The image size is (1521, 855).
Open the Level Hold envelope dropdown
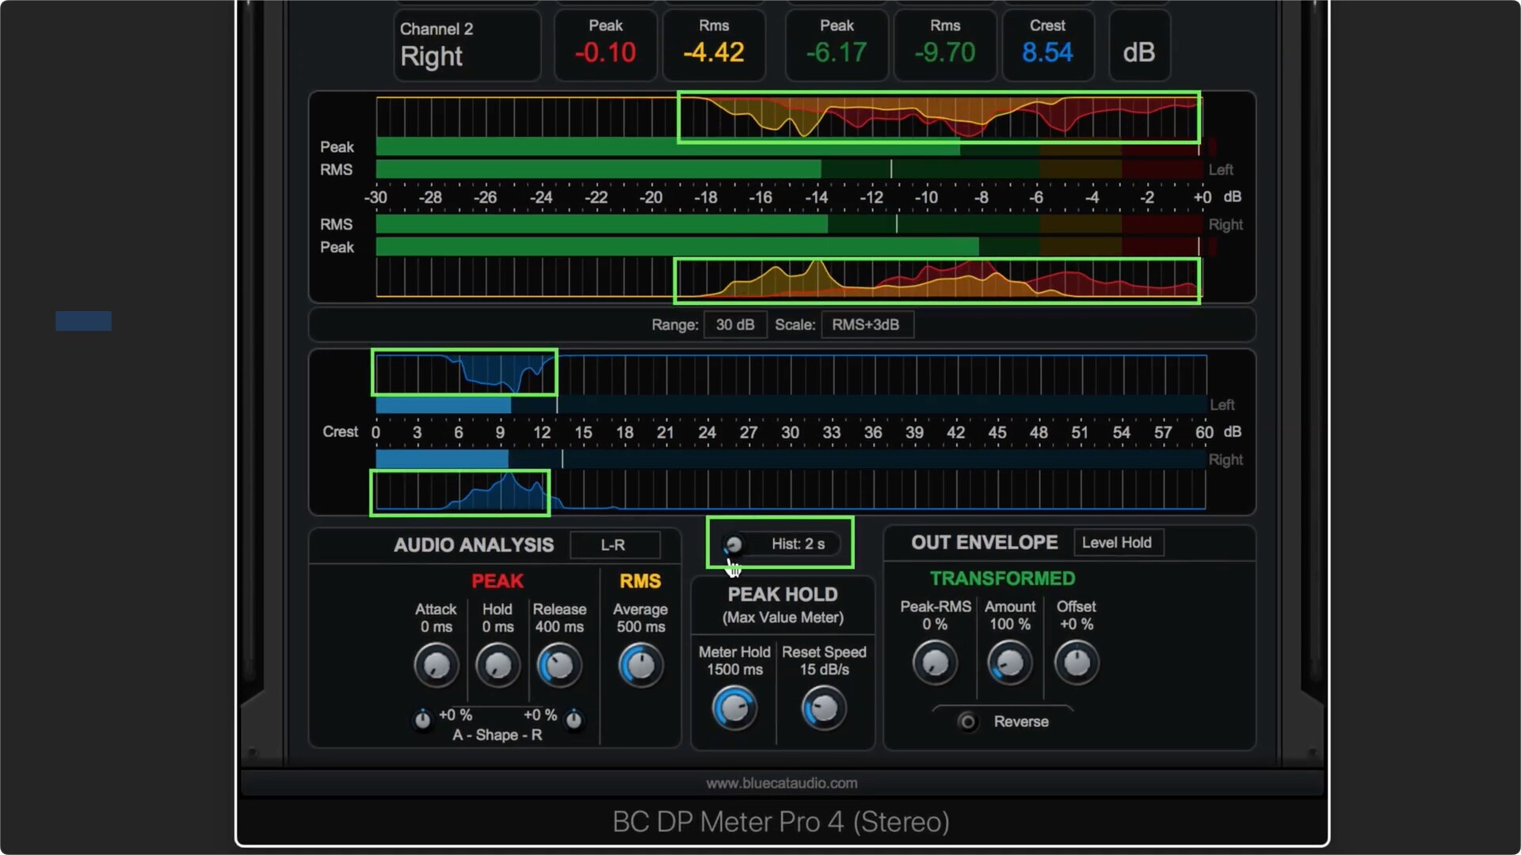point(1118,542)
